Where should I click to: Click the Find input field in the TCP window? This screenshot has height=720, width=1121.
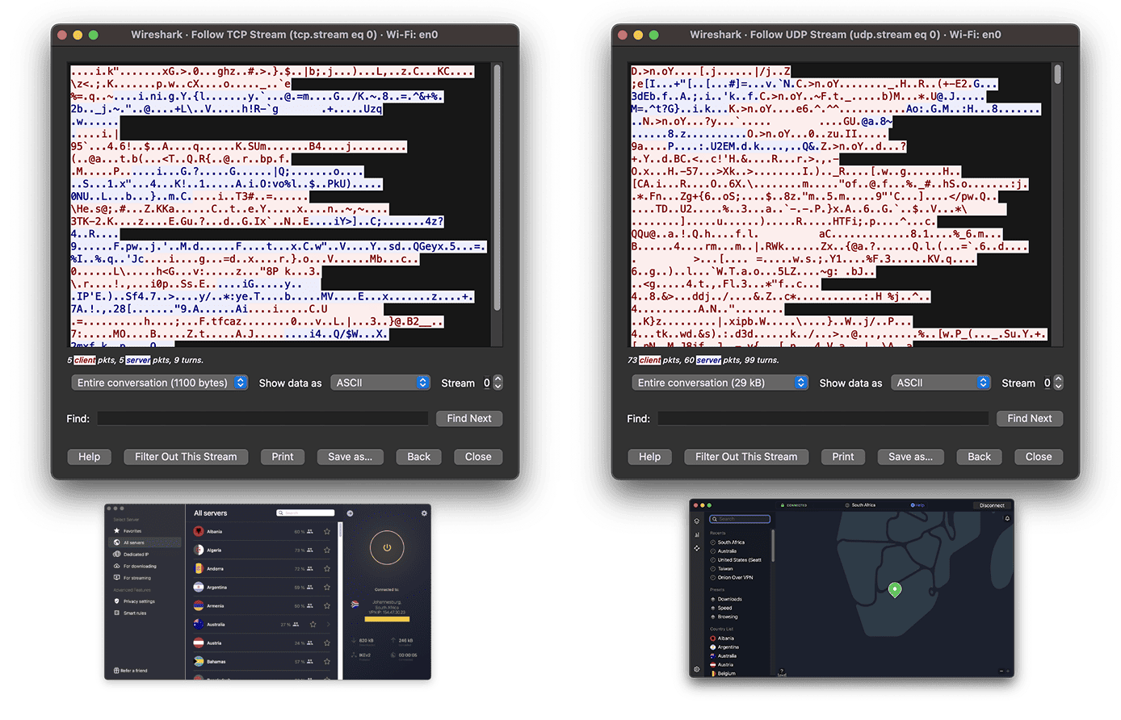263,418
